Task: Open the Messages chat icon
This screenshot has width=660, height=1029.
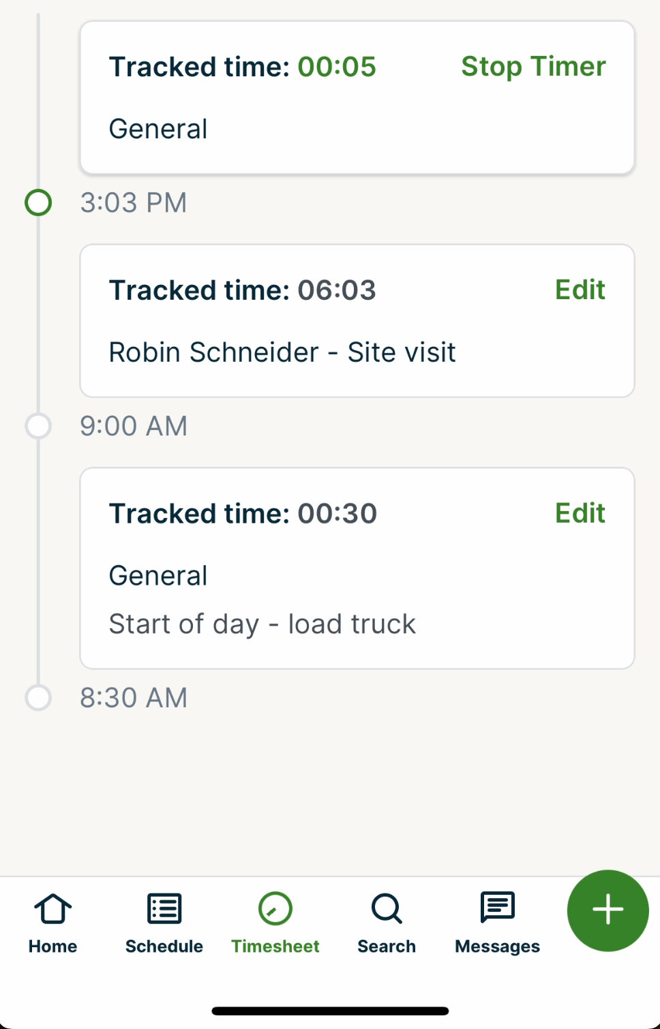Action: [x=498, y=907]
